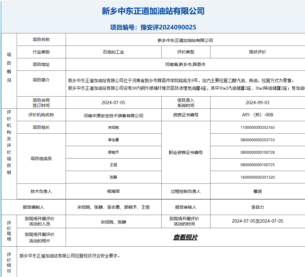The width and height of the screenshot is (305, 277).
Task: Click the vertical 评价机构及评价项目组 section header
Action: click(9, 142)
